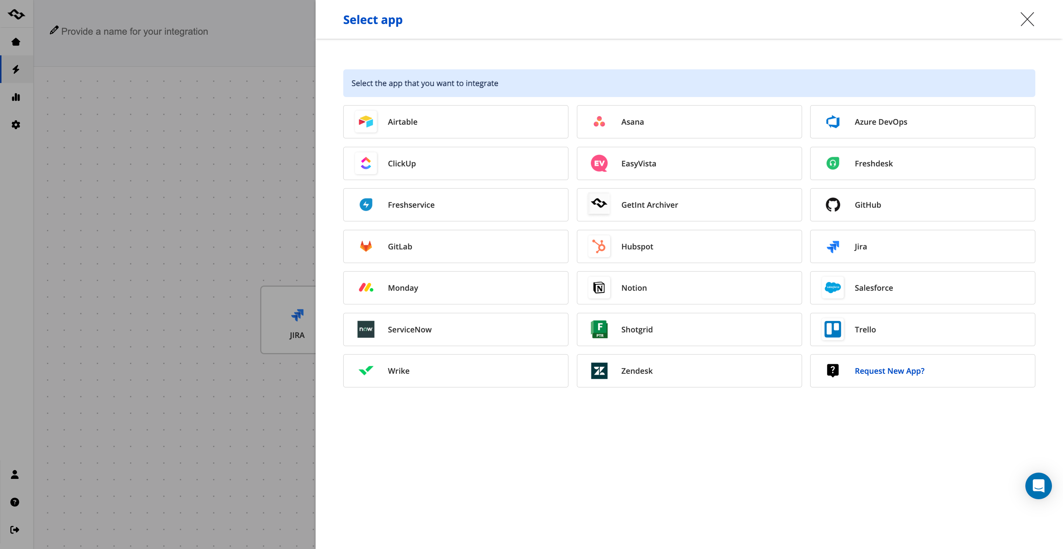
Task: Click the EasyVista EV logo
Action: pos(599,163)
